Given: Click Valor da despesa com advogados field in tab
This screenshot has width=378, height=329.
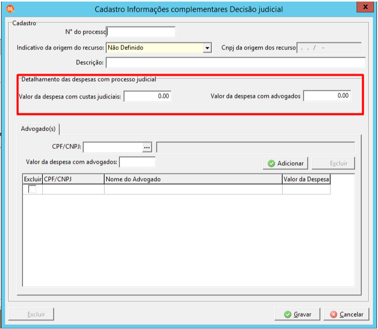Looking at the screenshot, I should point(137,162).
